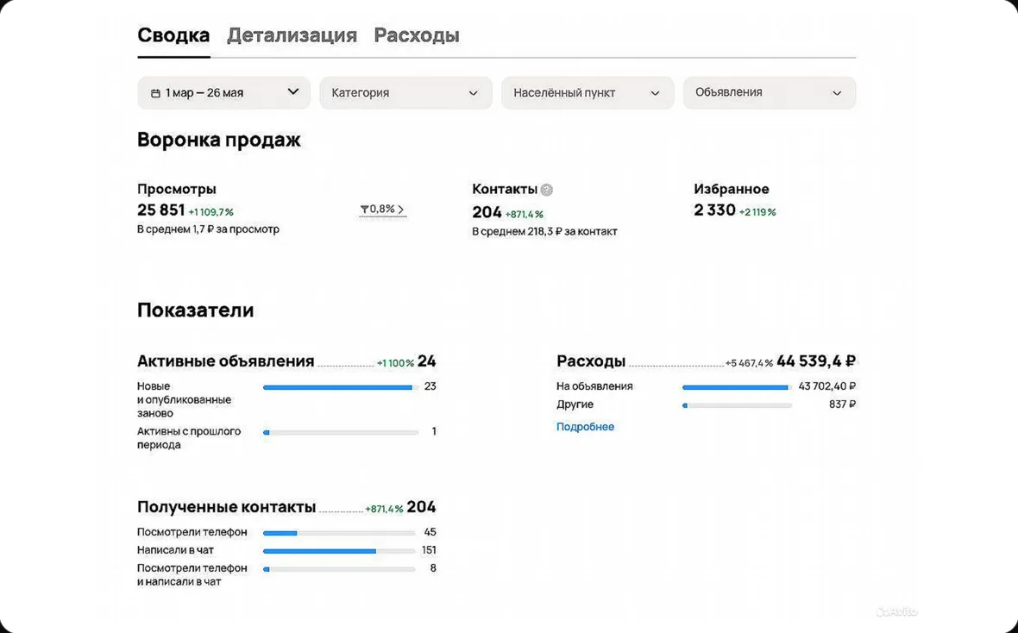Open the date range dropdown 1 мар — 26 мая

click(x=223, y=93)
